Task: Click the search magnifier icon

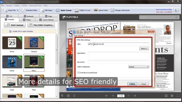Action: pos(177,17)
